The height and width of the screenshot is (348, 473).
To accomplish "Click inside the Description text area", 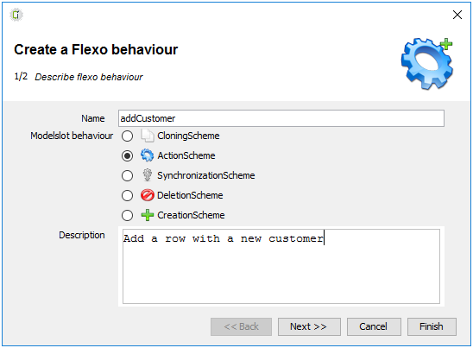I will pyautogui.click(x=281, y=267).
